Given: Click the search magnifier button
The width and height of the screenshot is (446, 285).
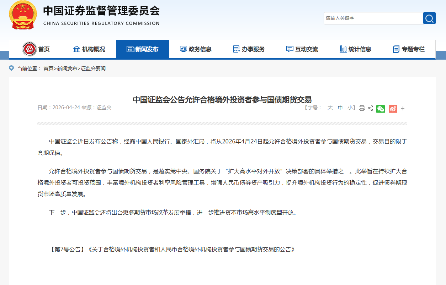Looking at the screenshot, I should click(x=429, y=18).
